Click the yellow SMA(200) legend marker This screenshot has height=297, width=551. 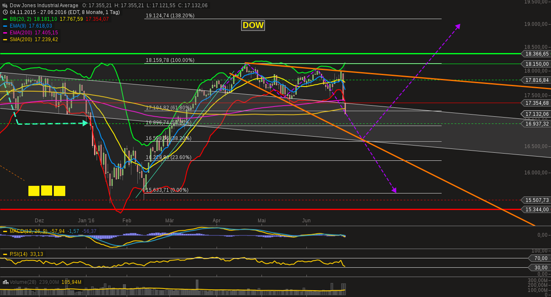click(6, 39)
